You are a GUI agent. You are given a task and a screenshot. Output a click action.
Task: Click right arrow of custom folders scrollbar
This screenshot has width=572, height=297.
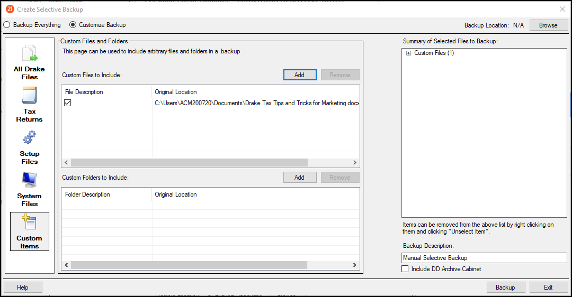pyautogui.click(x=354, y=265)
